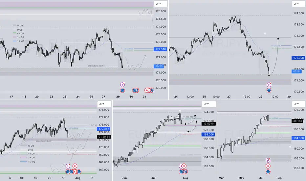Click price level 176.000 on the Mar–Sep chart axis

point(298,110)
